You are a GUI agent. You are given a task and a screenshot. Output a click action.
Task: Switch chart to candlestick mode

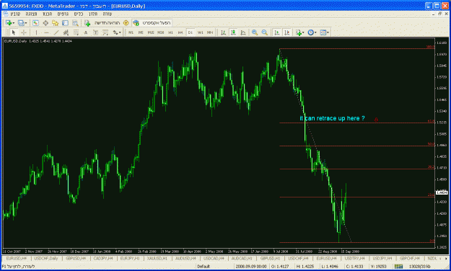(x=233, y=32)
